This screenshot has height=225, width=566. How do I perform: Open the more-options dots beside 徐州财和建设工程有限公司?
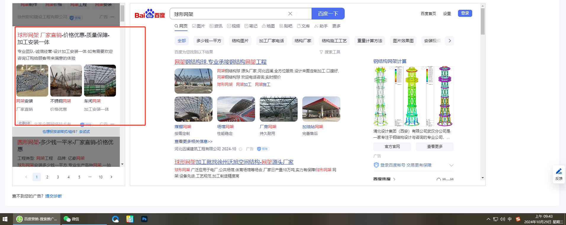[112, 17]
